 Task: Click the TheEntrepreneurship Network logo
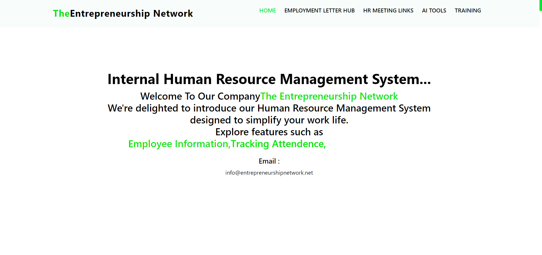coord(123,13)
